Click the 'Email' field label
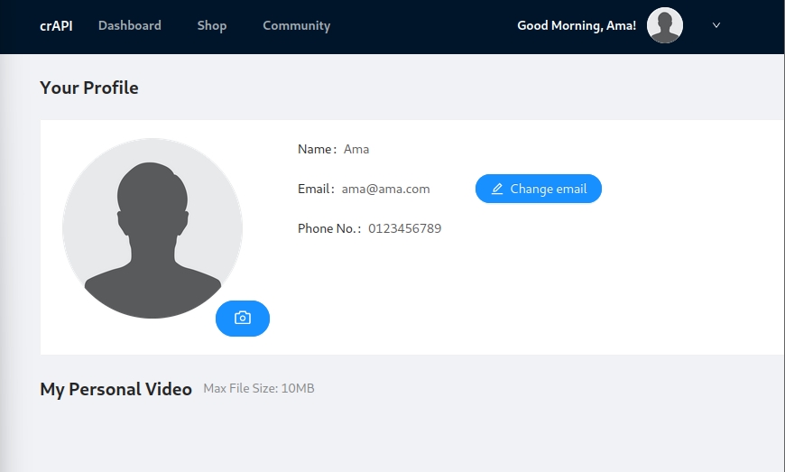 point(314,189)
